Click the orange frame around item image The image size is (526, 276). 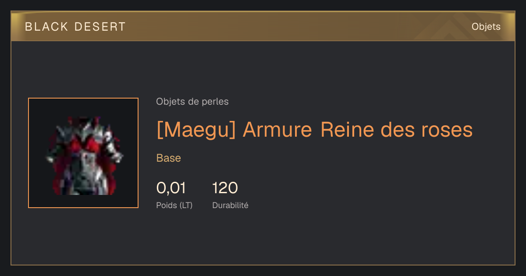coord(83,153)
